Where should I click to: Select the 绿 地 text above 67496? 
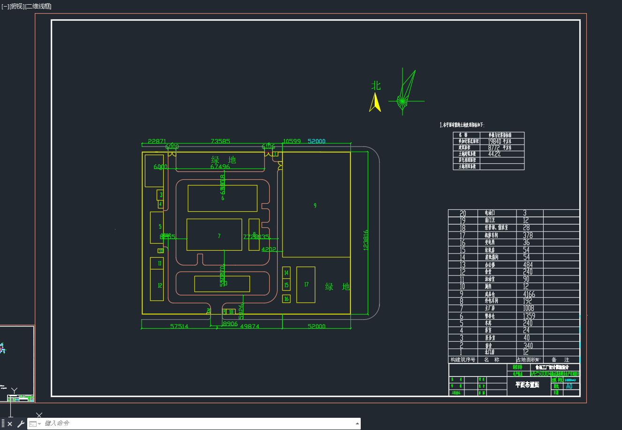click(x=223, y=160)
